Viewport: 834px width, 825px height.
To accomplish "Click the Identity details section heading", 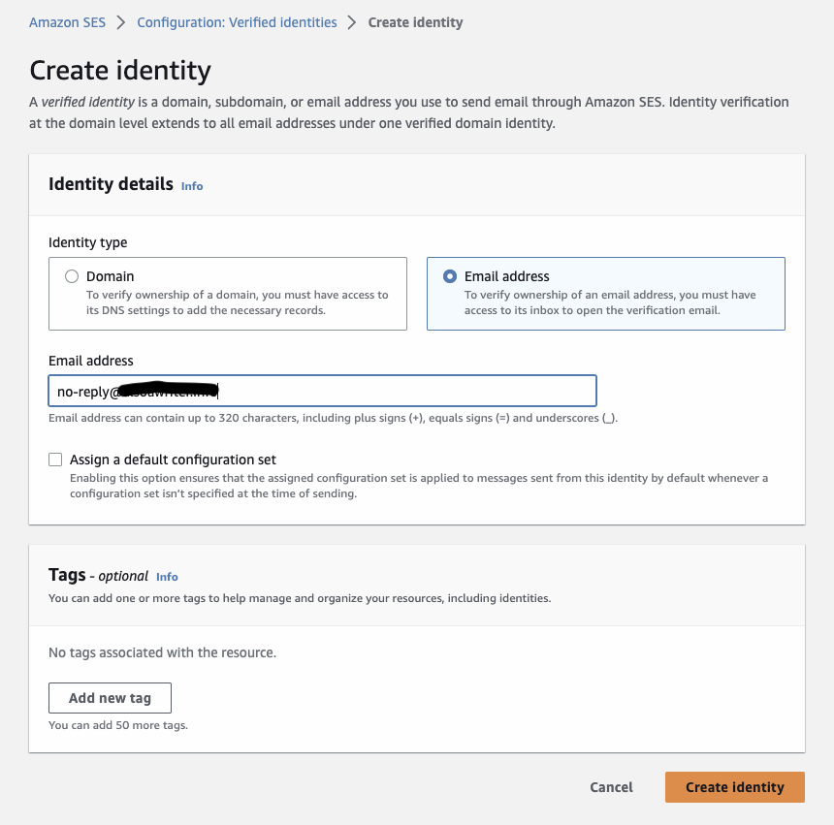I will click(111, 184).
